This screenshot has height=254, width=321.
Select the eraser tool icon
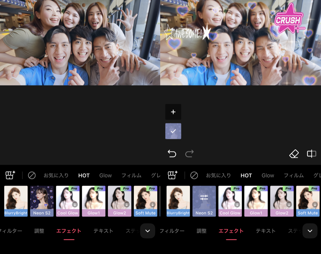tap(294, 154)
